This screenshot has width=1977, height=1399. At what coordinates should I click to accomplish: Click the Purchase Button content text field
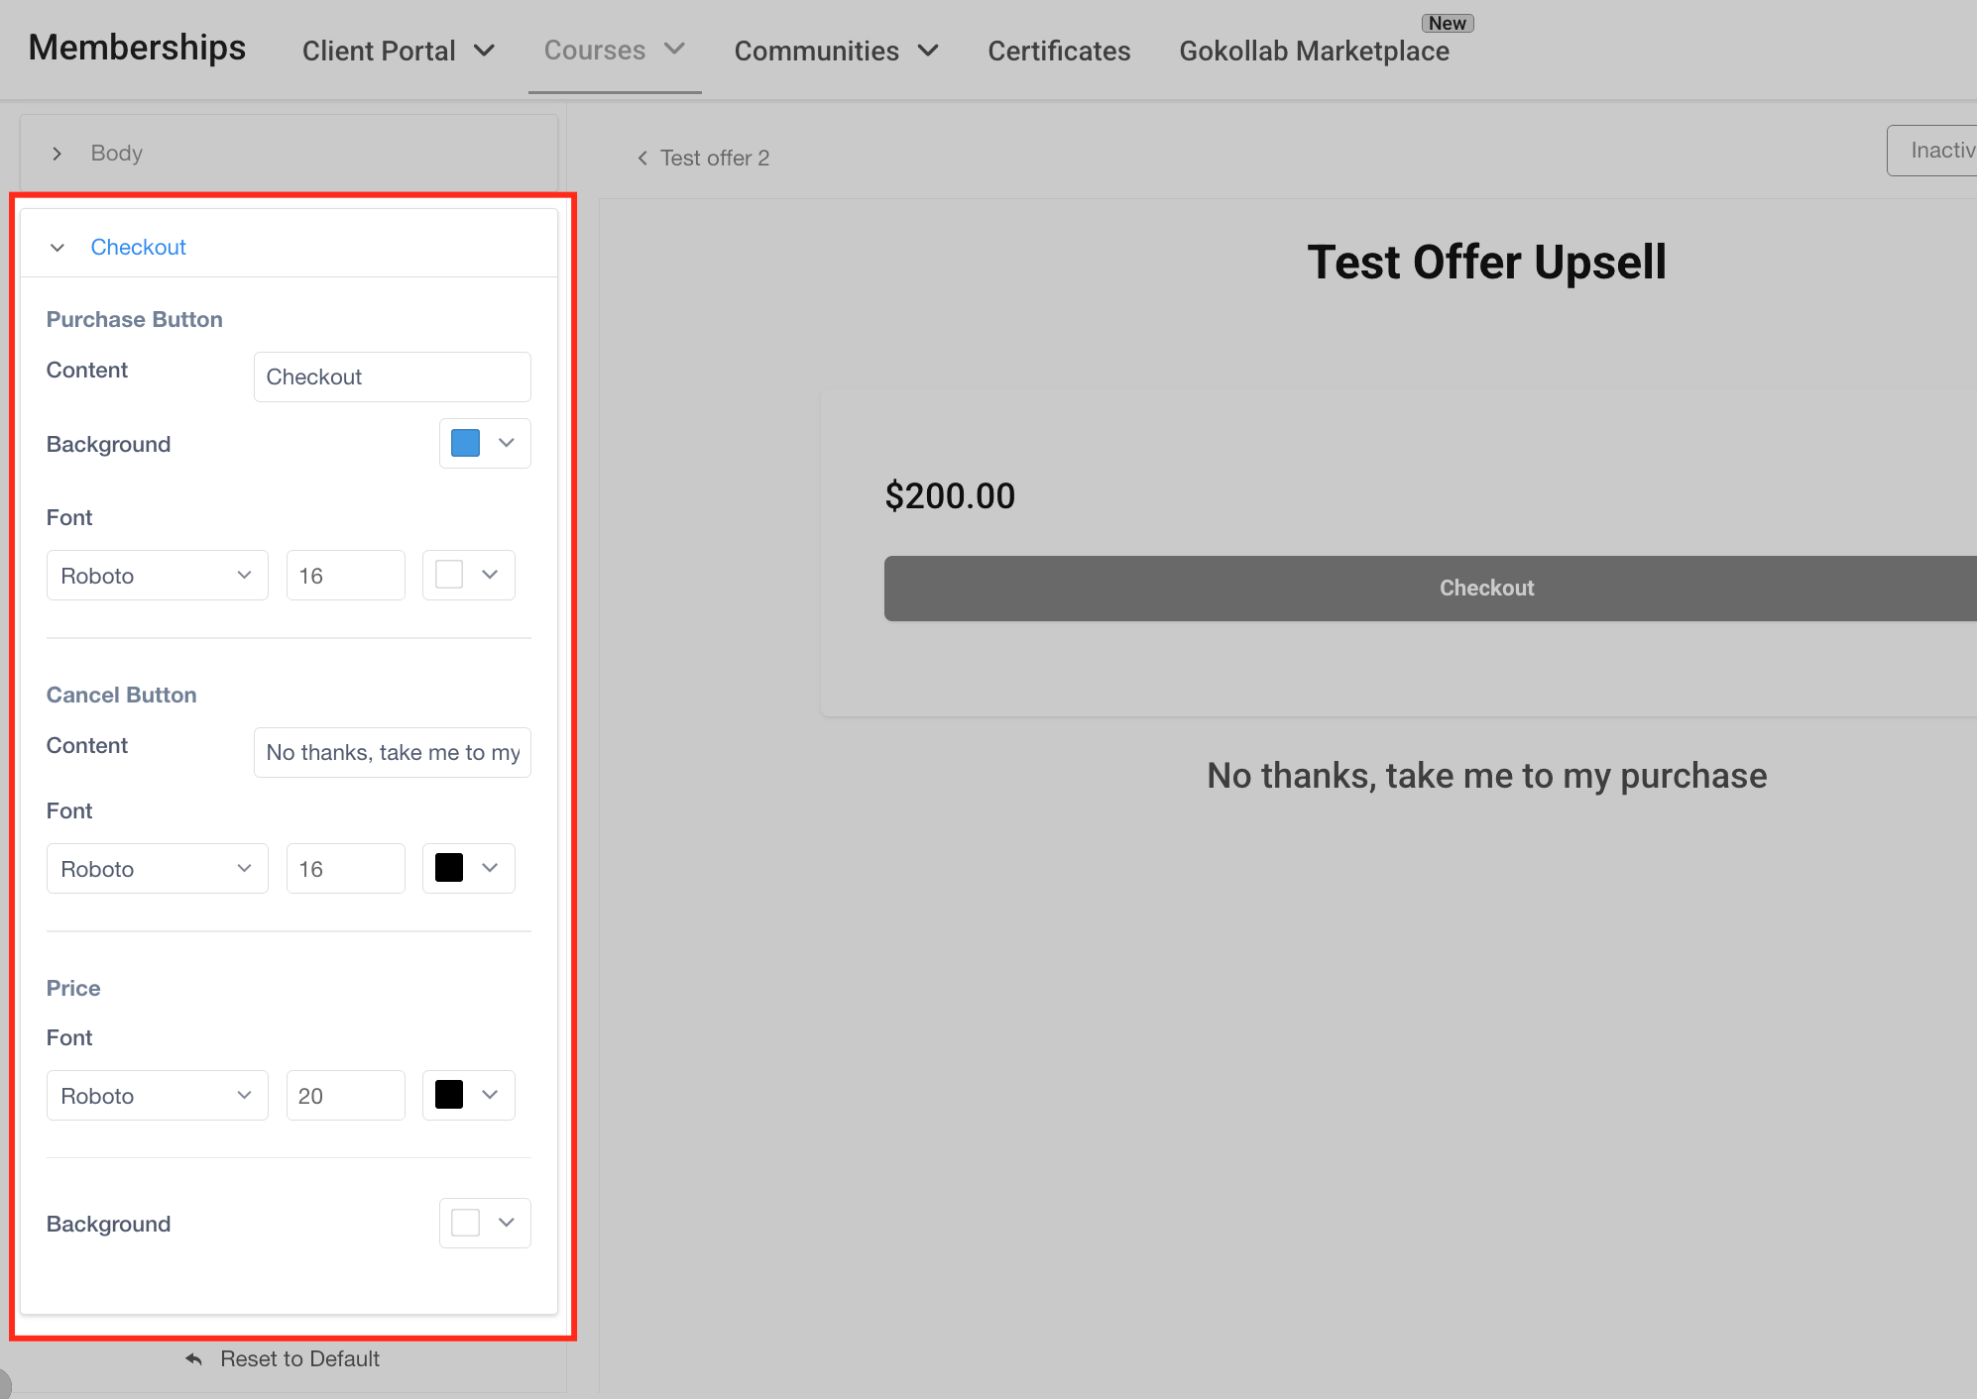tap(392, 377)
